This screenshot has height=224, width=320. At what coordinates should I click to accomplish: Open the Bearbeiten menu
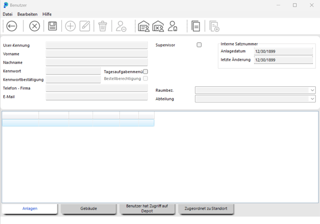[27, 14]
